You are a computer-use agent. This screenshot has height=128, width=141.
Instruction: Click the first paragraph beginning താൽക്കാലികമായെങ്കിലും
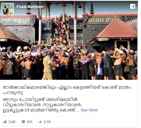click(67, 90)
